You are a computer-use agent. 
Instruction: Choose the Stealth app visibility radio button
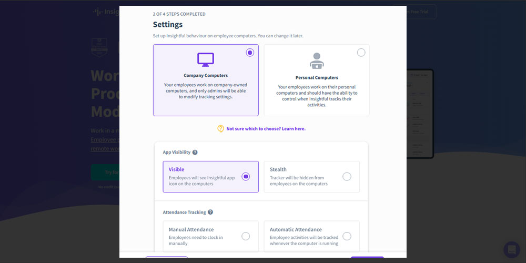point(347,176)
